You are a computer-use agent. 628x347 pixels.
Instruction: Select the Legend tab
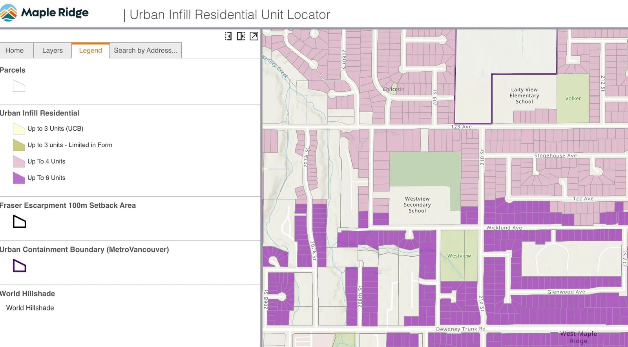pos(90,50)
